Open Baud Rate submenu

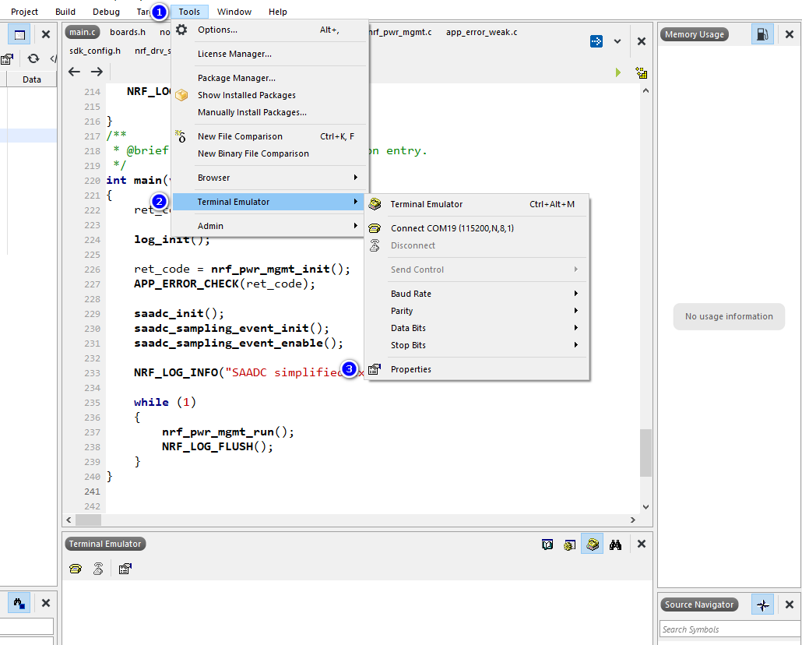click(x=477, y=294)
